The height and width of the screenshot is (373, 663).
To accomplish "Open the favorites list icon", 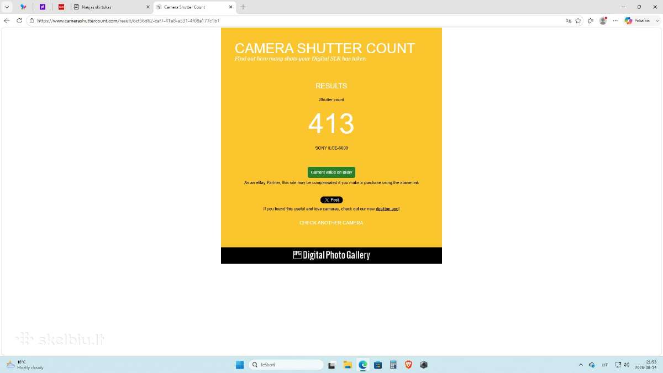I will 591,20.
